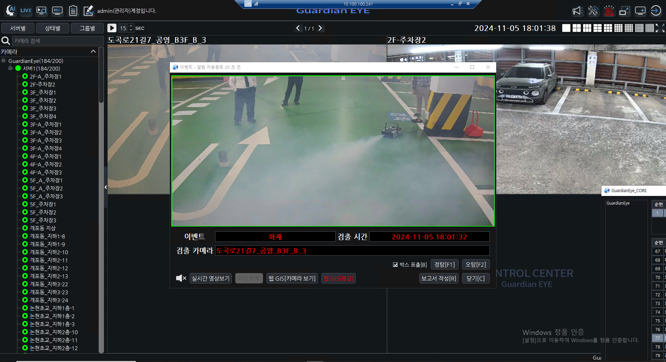
Task: Switch to the 상태별 tab
Action: coord(53,28)
